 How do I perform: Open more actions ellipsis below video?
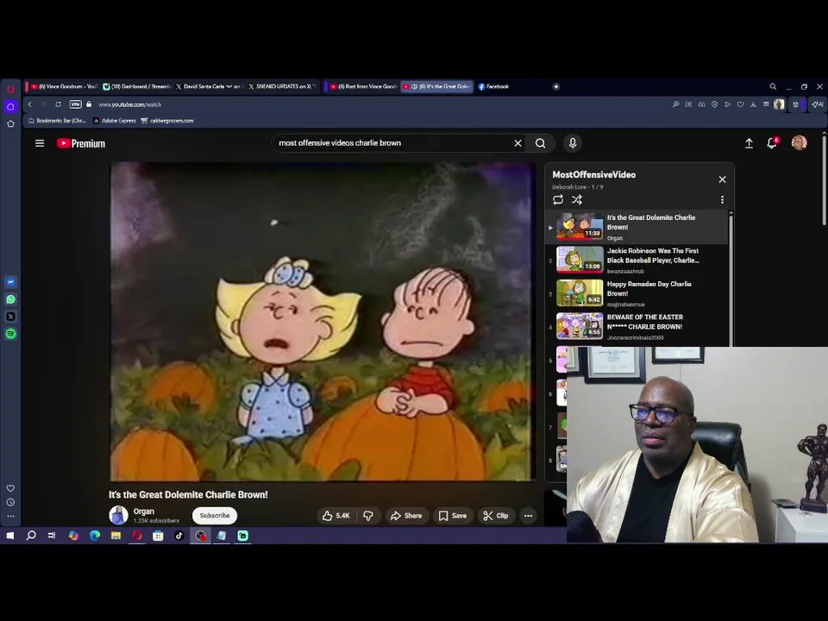[528, 516]
